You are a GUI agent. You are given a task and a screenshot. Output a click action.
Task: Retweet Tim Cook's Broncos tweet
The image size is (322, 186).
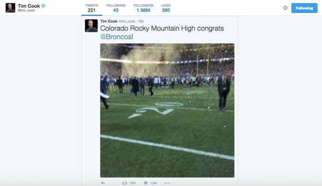coord(124,183)
